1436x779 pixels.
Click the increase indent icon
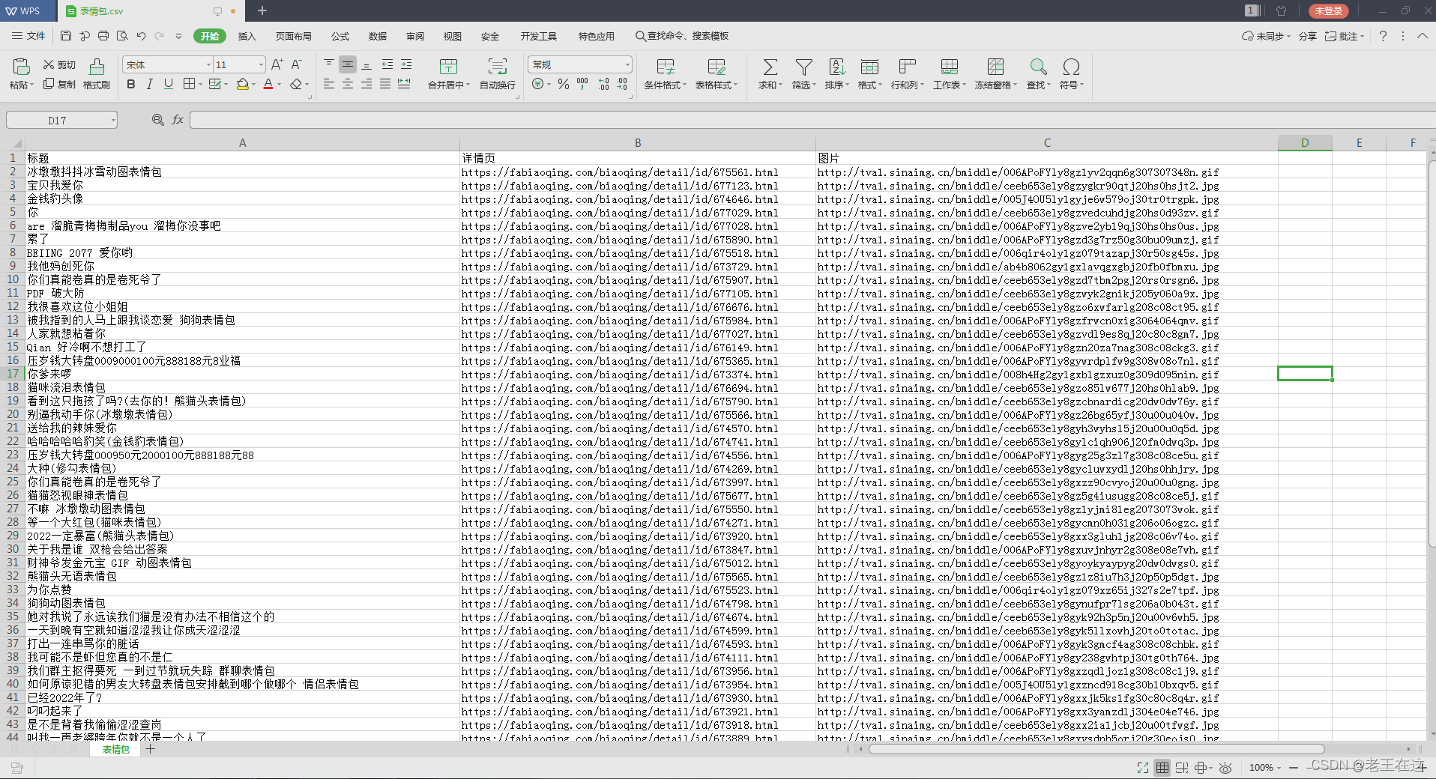tap(406, 65)
